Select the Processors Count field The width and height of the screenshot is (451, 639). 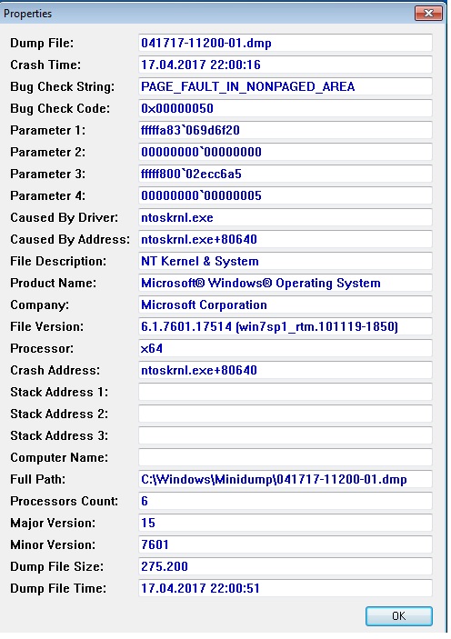[285, 501]
